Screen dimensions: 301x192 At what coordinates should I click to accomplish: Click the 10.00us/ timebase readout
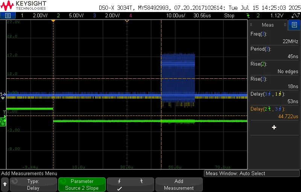[x=176, y=15]
